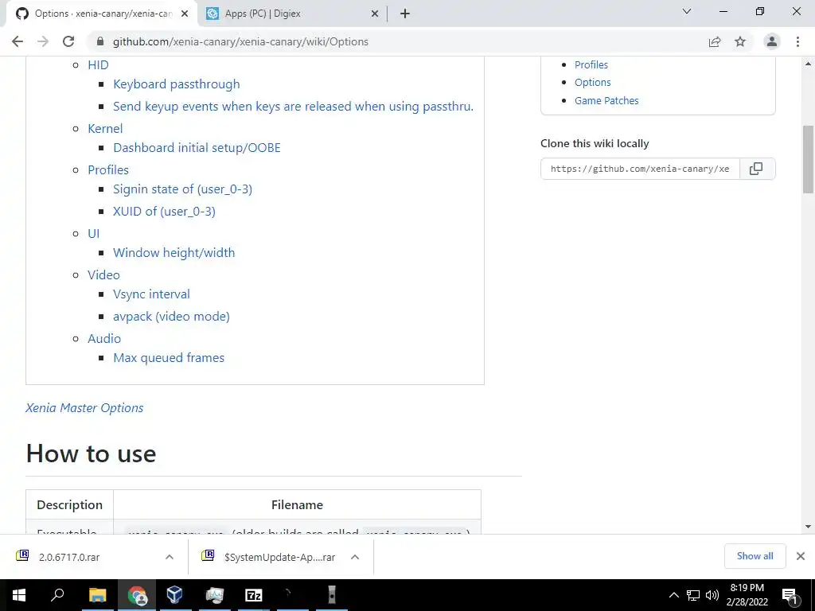Open File Explorer from the taskbar
The width and height of the screenshot is (815, 611).
point(97,595)
